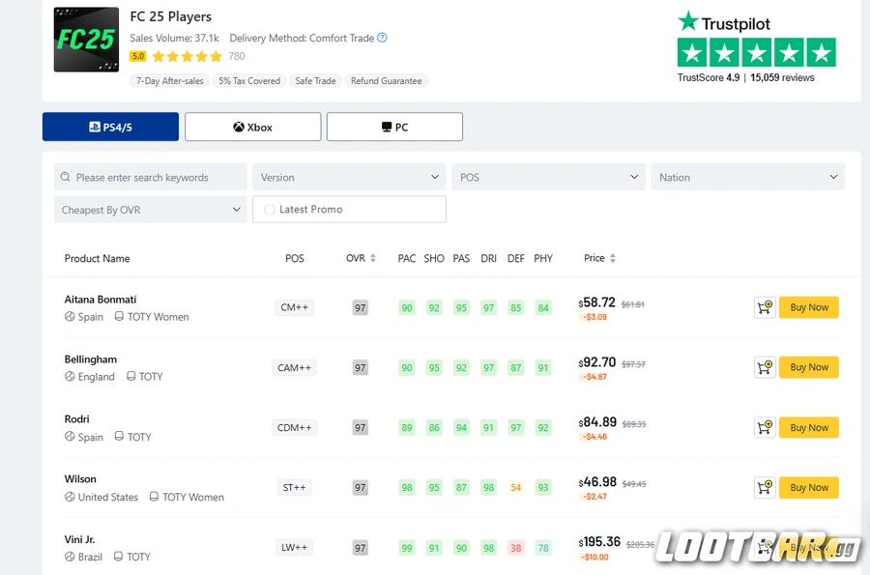Click the $46.98 price
The height and width of the screenshot is (575, 870).
597,482
